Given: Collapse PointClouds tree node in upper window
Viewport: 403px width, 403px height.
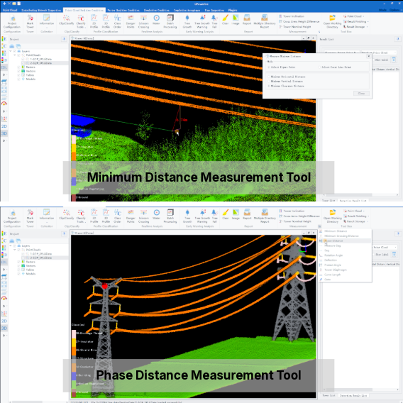Looking at the screenshot, I should pyautogui.click(x=15, y=55).
